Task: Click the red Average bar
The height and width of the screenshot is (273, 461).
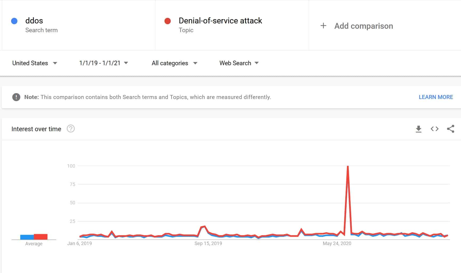Action: pyautogui.click(x=41, y=237)
